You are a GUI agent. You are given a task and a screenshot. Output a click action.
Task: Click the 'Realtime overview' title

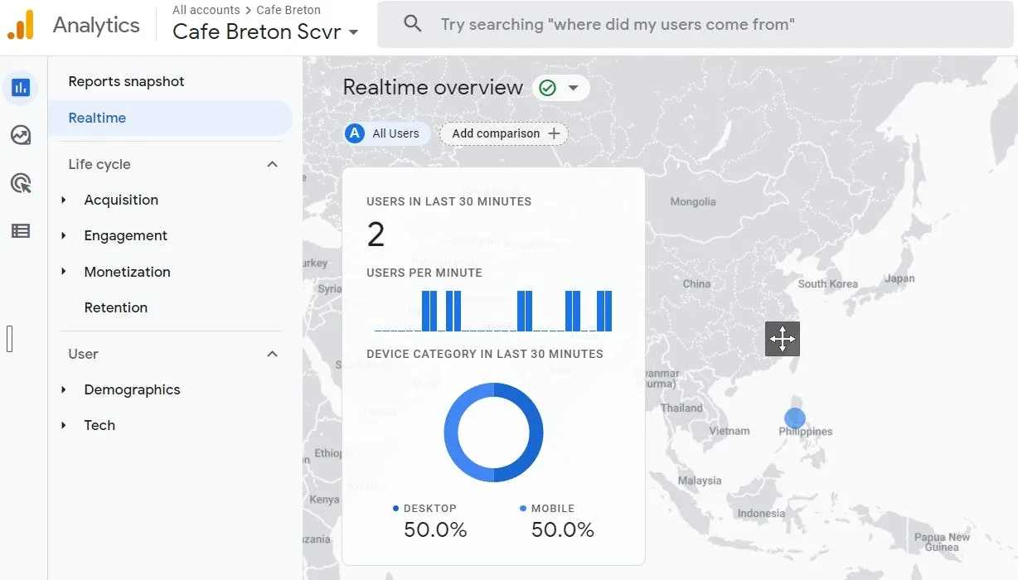point(433,88)
